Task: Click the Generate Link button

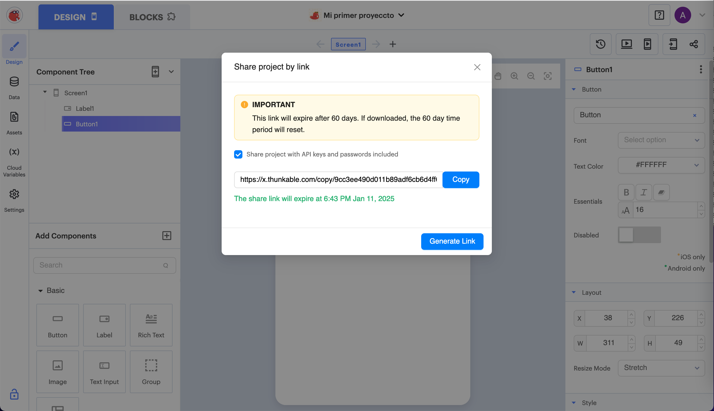Action: click(452, 241)
